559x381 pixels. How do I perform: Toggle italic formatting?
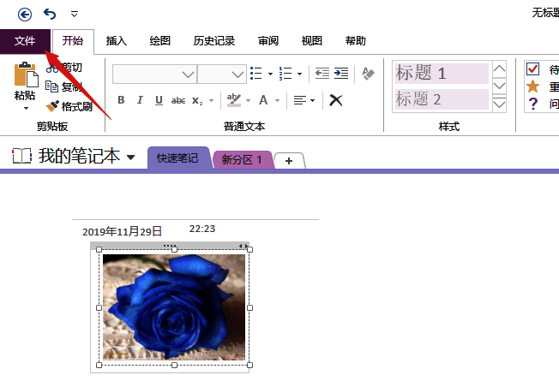click(140, 100)
